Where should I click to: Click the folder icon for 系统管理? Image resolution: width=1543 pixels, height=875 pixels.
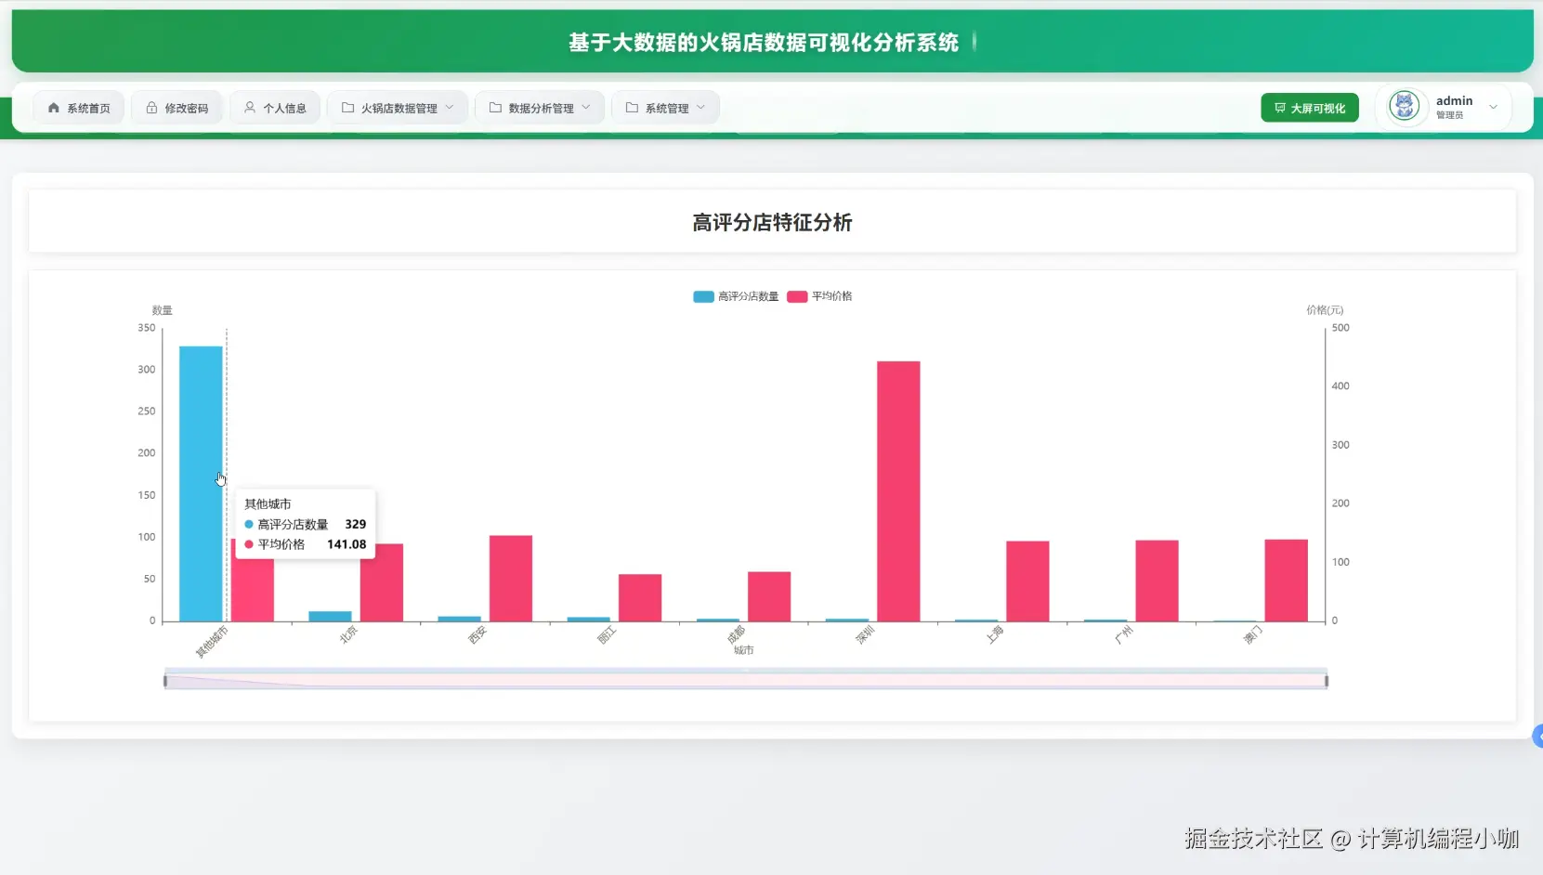pos(632,108)
